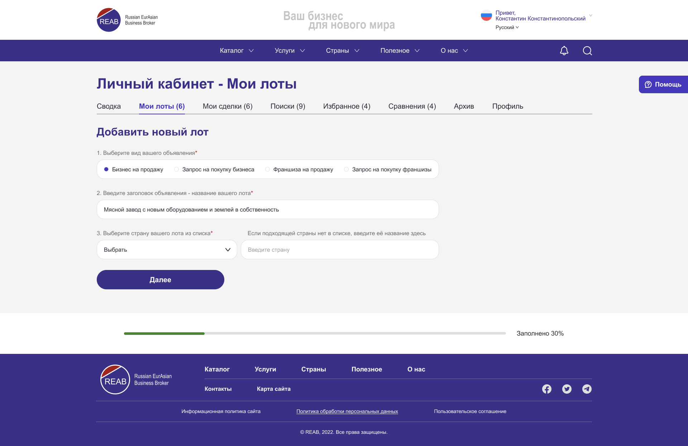This screenshot has width=688, height=446.
Task: Open the Политика обработки персональных данных link
Action: pos(347,411)
